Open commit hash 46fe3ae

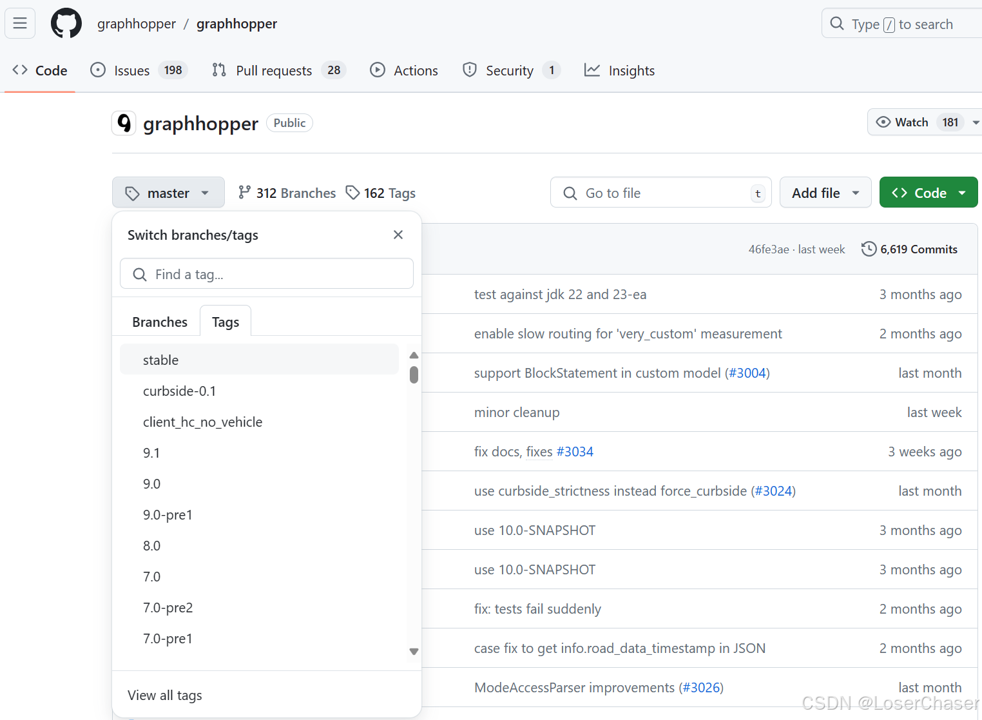(769, 249)
